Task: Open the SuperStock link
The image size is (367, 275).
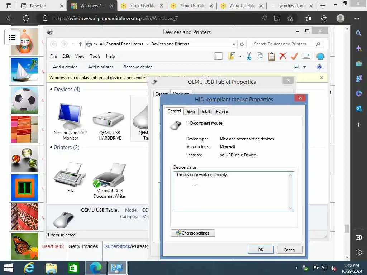Action: click(117, 246)
